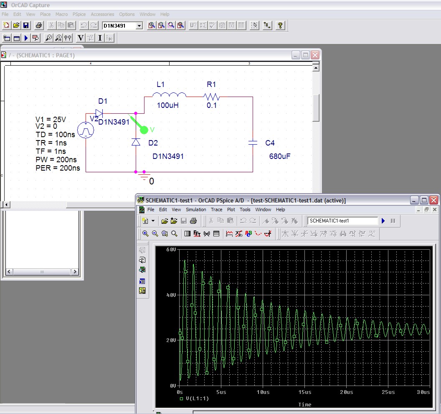
Task: Click top icon in PSpice side toolbar
Action: pyautogui.click(x=142, y=250)
